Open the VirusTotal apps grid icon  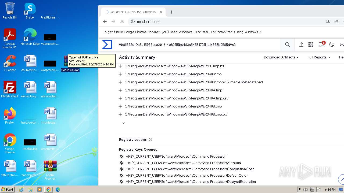pos(311,44)
